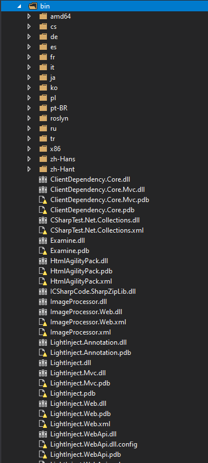The width and height of the screenshot is (208, 463).
Task: Click Examine.pdb warning file icon
Action: pyautogui.click(x=43, y=251)
